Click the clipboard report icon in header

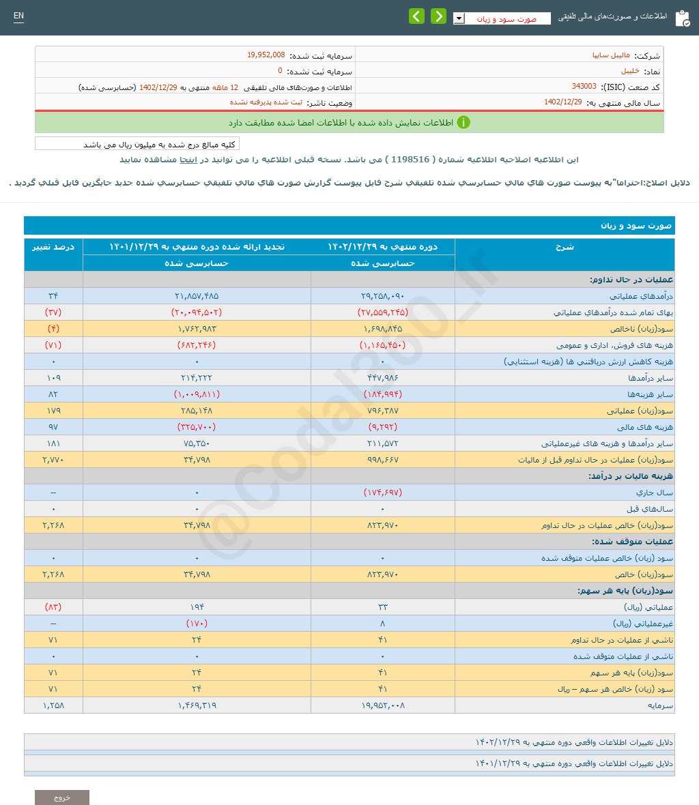coord(683,18)
